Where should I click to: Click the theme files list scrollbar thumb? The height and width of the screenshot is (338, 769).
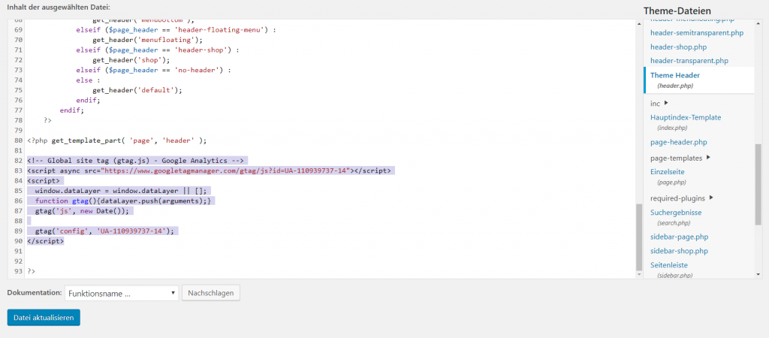click(758, 185)
